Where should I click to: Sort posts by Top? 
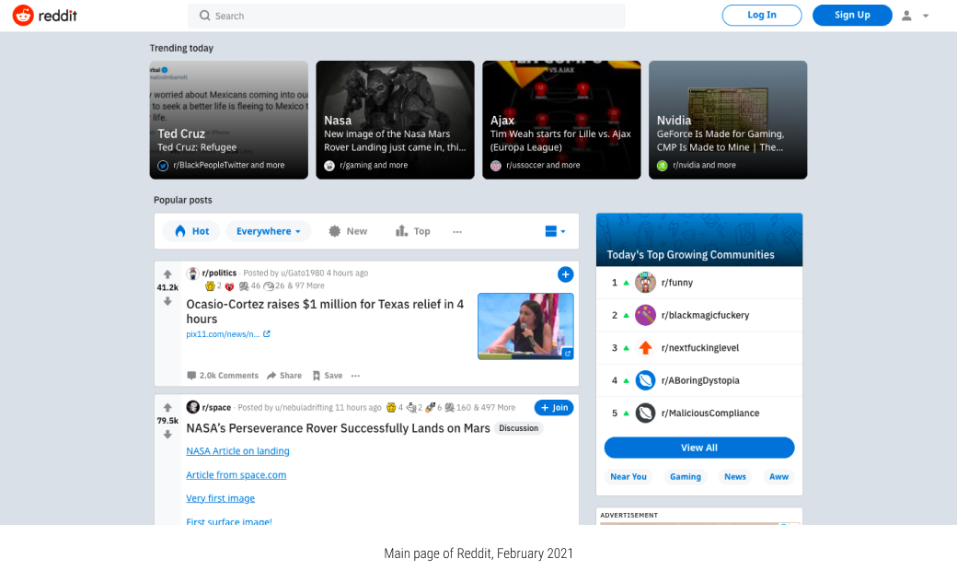[x=412, y=231]
